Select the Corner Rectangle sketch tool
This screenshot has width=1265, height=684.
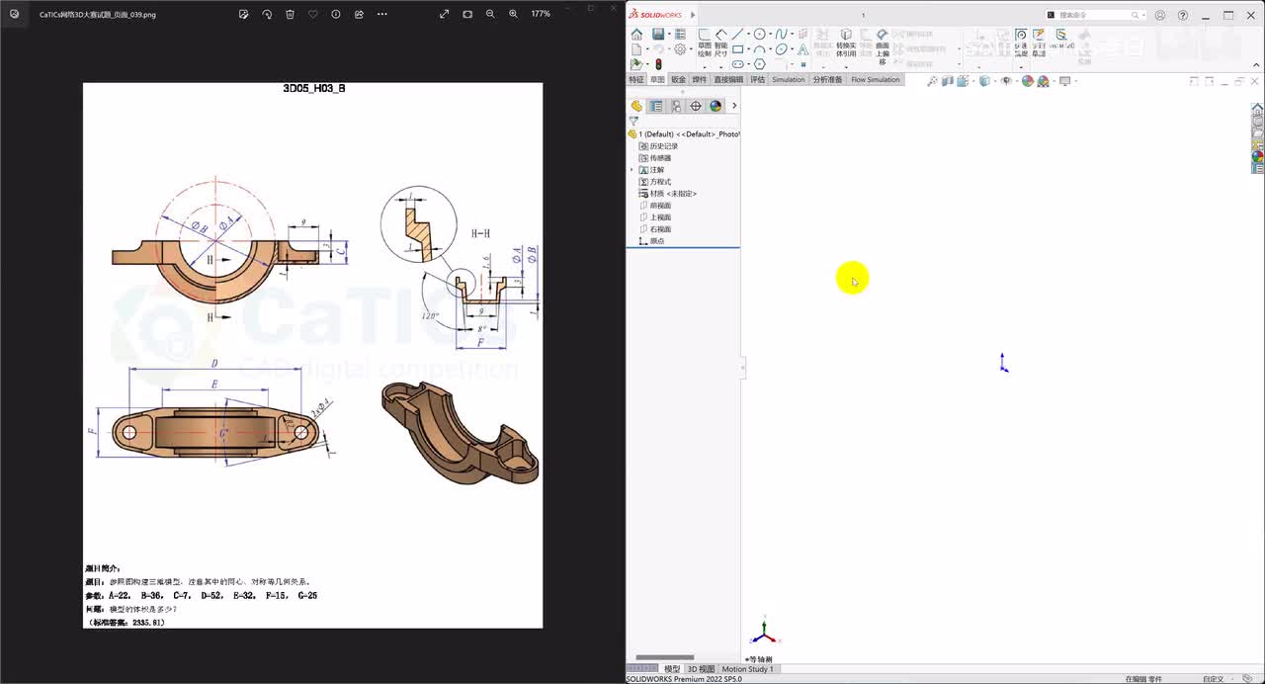[737, 49]
